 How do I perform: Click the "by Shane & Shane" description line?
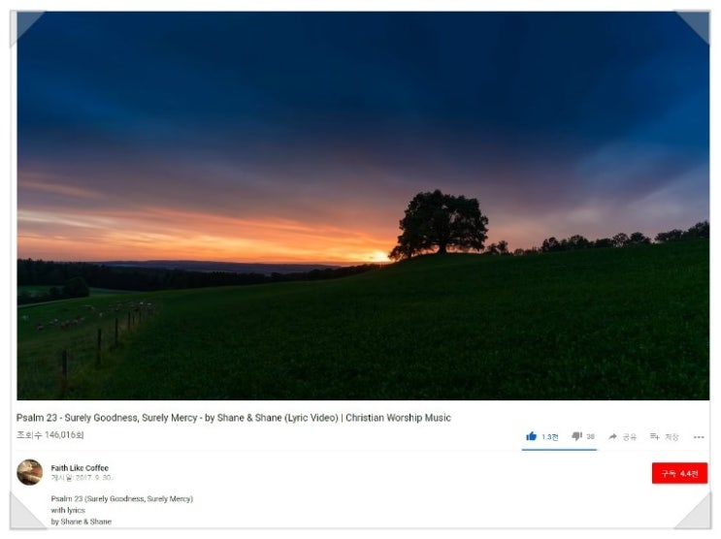click(82, 522)
